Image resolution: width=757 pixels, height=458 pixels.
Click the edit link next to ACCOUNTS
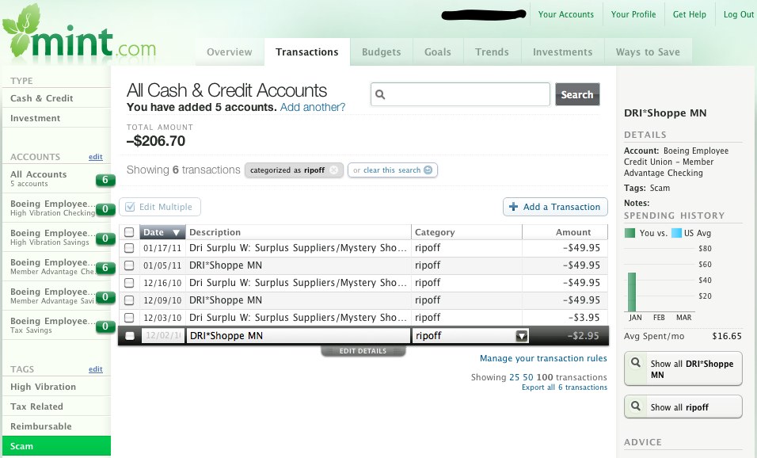pyautogui.click(x=96, y=157)
